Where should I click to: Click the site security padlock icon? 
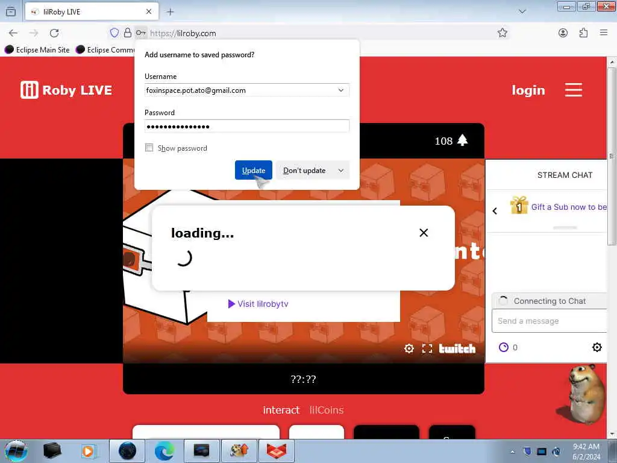coord(128,33)
